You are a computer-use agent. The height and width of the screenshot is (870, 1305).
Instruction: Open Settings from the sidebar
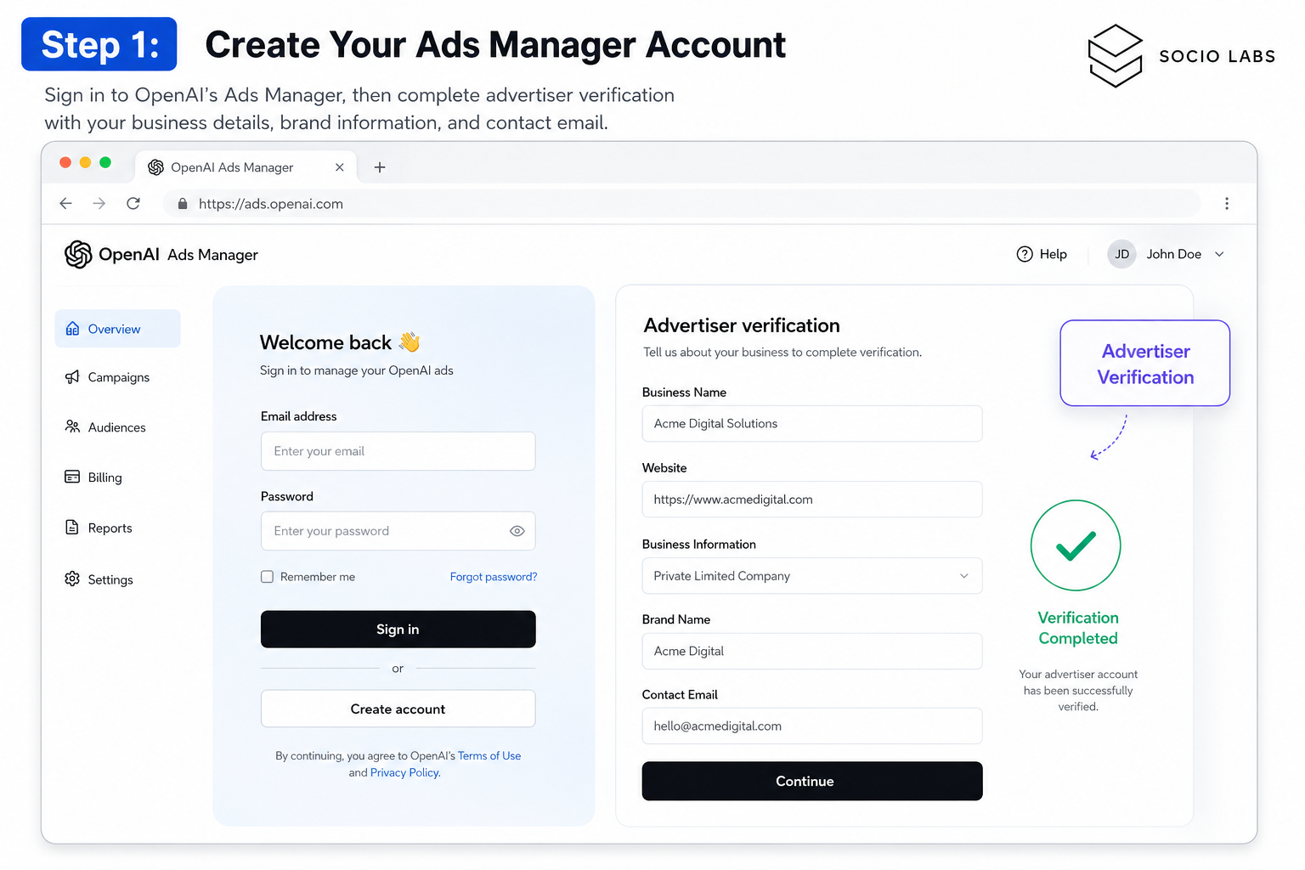pos(118,579)
